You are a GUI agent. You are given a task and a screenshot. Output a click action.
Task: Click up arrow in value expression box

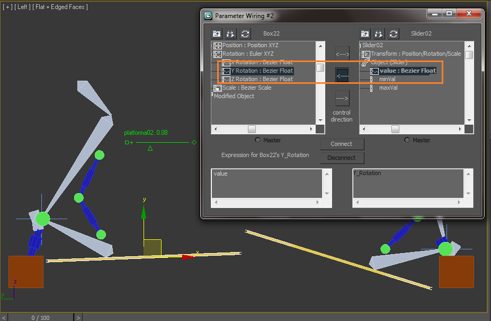point(327,174)
